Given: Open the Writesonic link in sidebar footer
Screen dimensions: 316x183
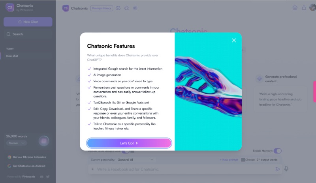Looking at the screenshot, I should 28,177.
